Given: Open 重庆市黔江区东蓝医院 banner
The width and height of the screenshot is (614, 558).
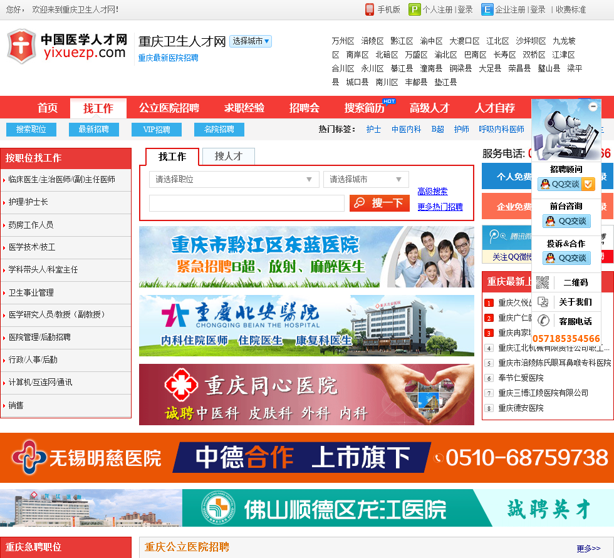Looking at the screenshot, I should coord(306,257).
